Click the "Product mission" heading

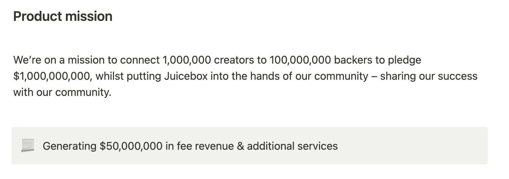[x=63, y=16]
